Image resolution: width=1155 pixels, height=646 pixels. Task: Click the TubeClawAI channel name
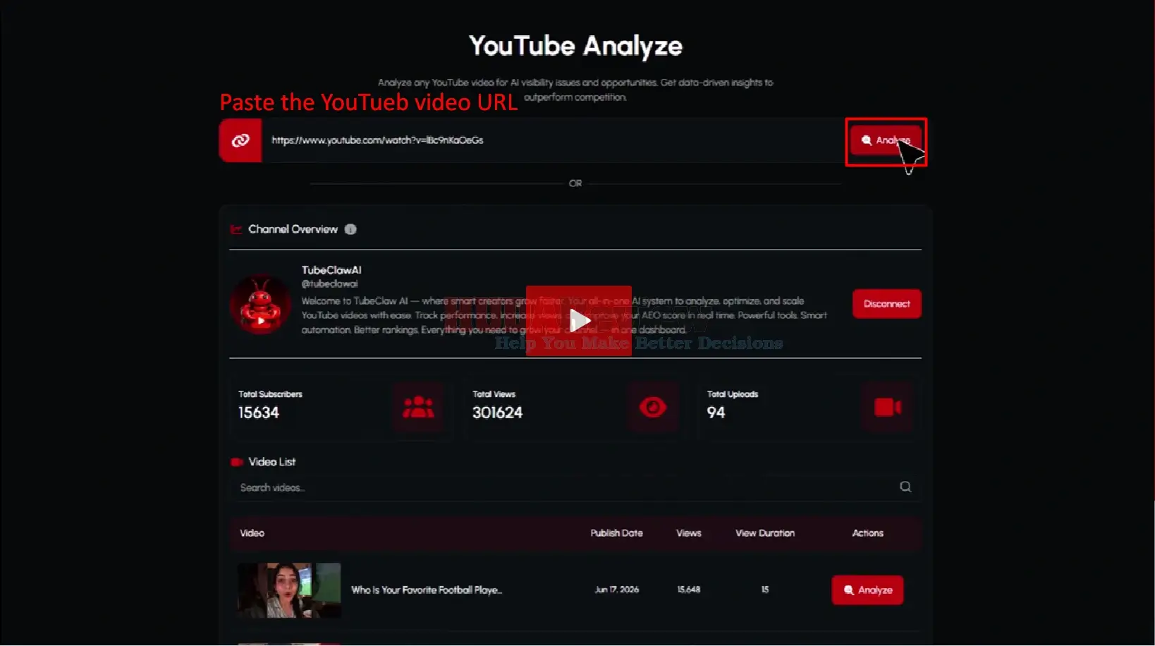pos(331,270)
